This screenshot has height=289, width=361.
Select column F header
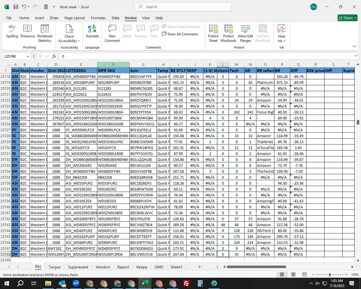pyautogui.click(x=113, y=65)
